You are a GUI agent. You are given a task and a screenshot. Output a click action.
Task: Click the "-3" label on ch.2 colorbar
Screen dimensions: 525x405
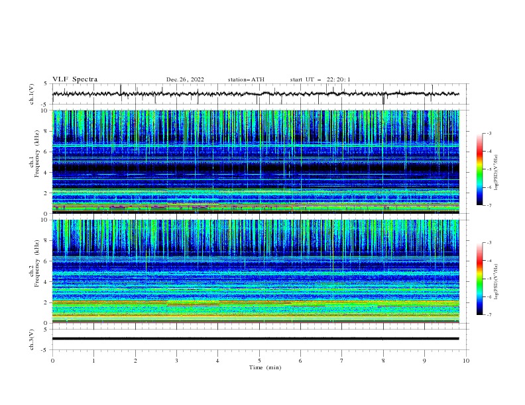tap(489, 243)
